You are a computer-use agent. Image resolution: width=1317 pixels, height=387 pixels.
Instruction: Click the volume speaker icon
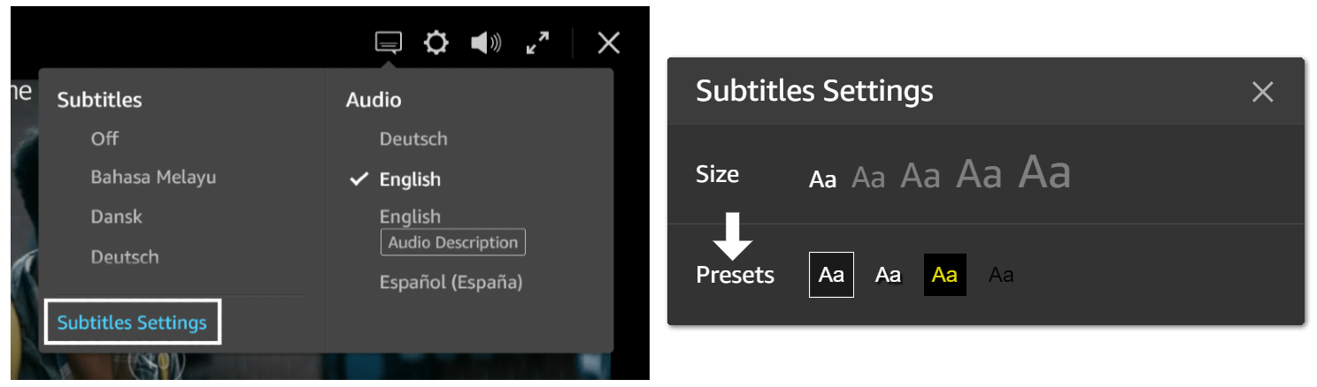(486, 42)
